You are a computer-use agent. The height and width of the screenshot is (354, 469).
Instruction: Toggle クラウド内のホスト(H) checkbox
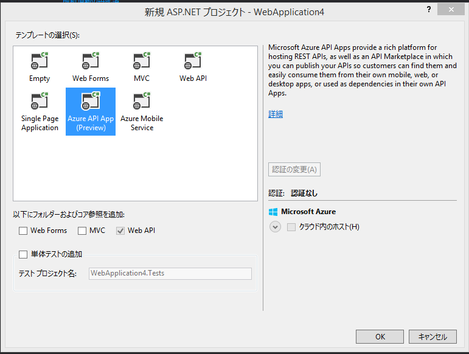coord(291,227)
